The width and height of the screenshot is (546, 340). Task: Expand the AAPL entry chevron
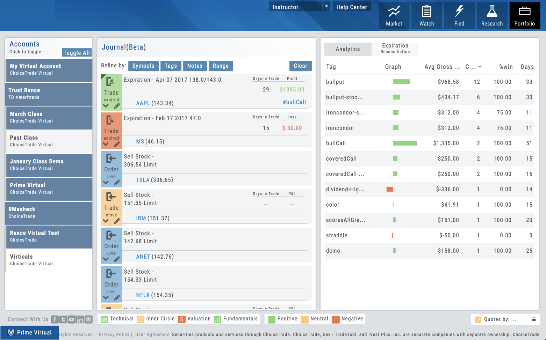coord(106,106)
